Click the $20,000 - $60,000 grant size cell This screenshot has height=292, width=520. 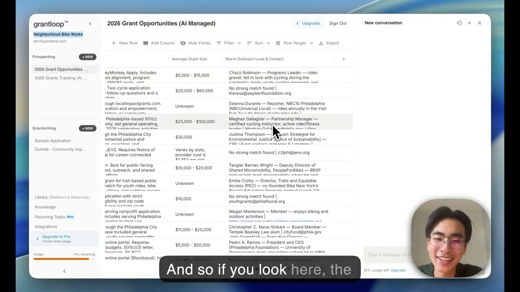pos(195,91)
